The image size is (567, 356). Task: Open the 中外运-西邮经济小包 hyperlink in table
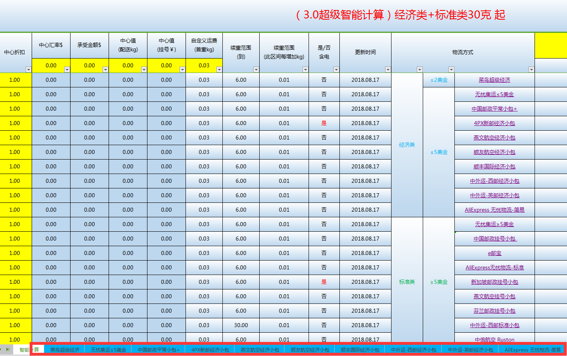(x=494, y=181)
